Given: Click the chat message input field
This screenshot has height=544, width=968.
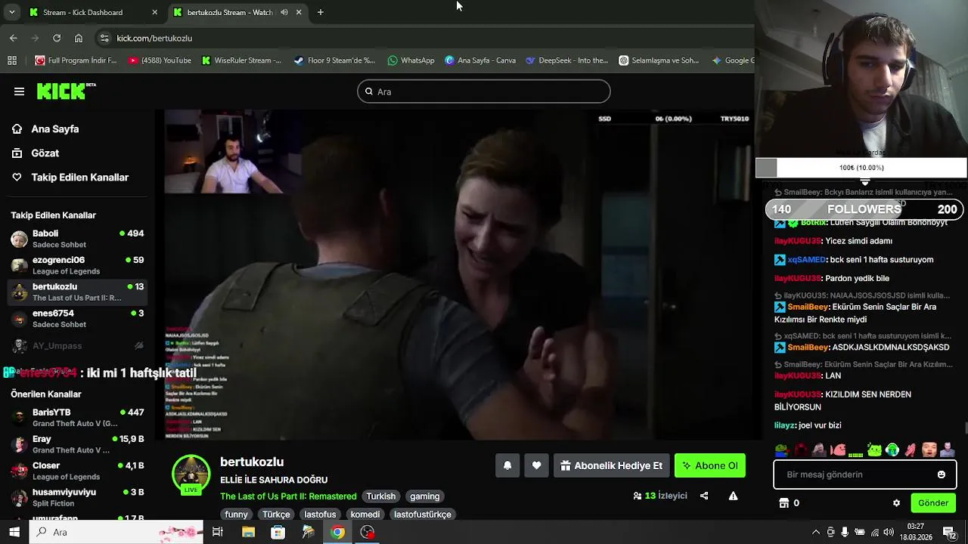Looking at the screenshot, I should point(864,474).
